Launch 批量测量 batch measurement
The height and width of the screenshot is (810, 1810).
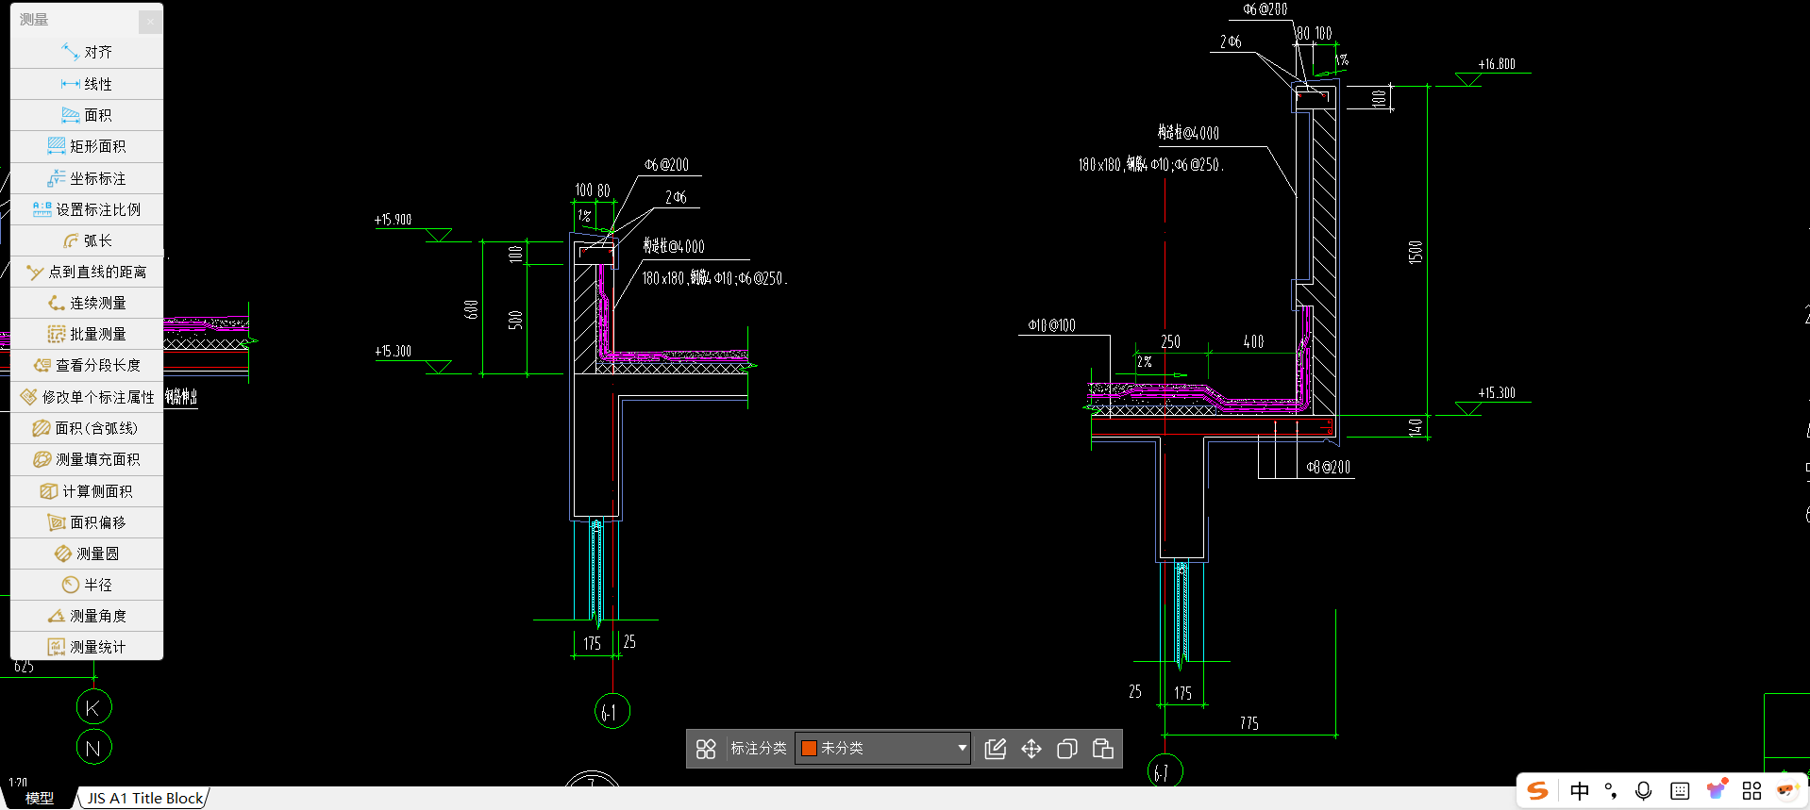pos(87,334)
